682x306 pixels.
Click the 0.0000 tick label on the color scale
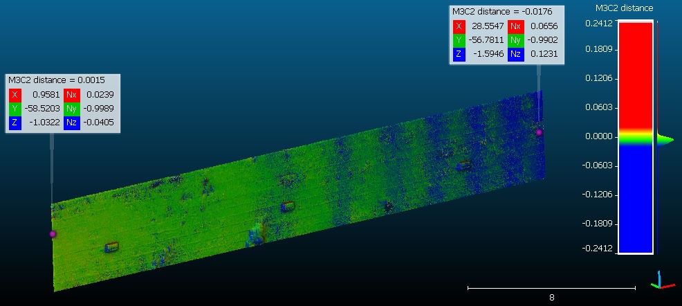click(x=598, y=136)
